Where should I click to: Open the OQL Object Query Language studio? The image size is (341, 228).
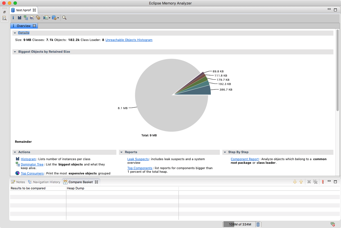(x=32, y=18)
